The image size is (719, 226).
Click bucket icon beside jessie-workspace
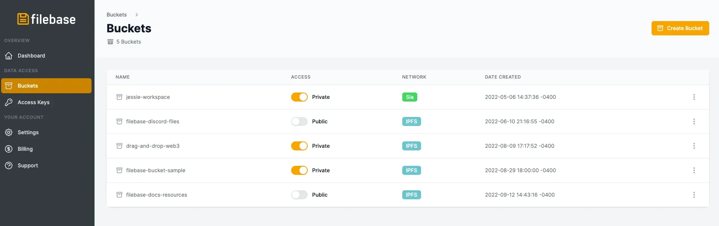coord(119,97)
